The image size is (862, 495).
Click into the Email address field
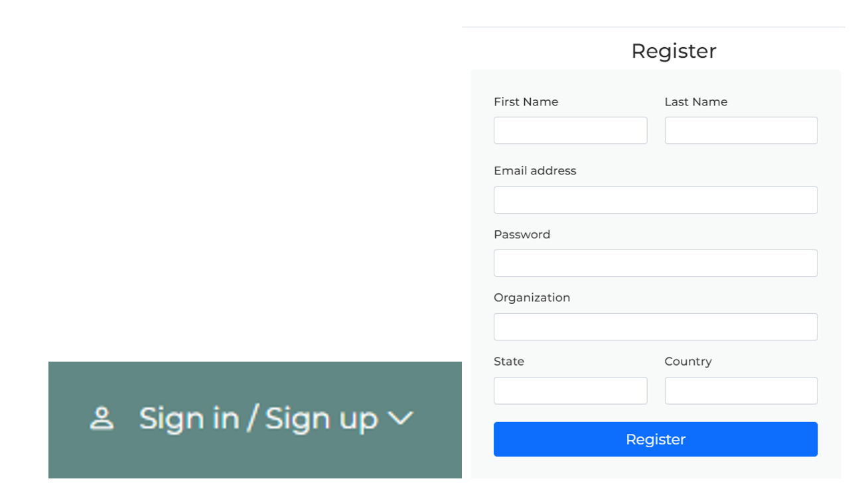click(x=656, y=200)
